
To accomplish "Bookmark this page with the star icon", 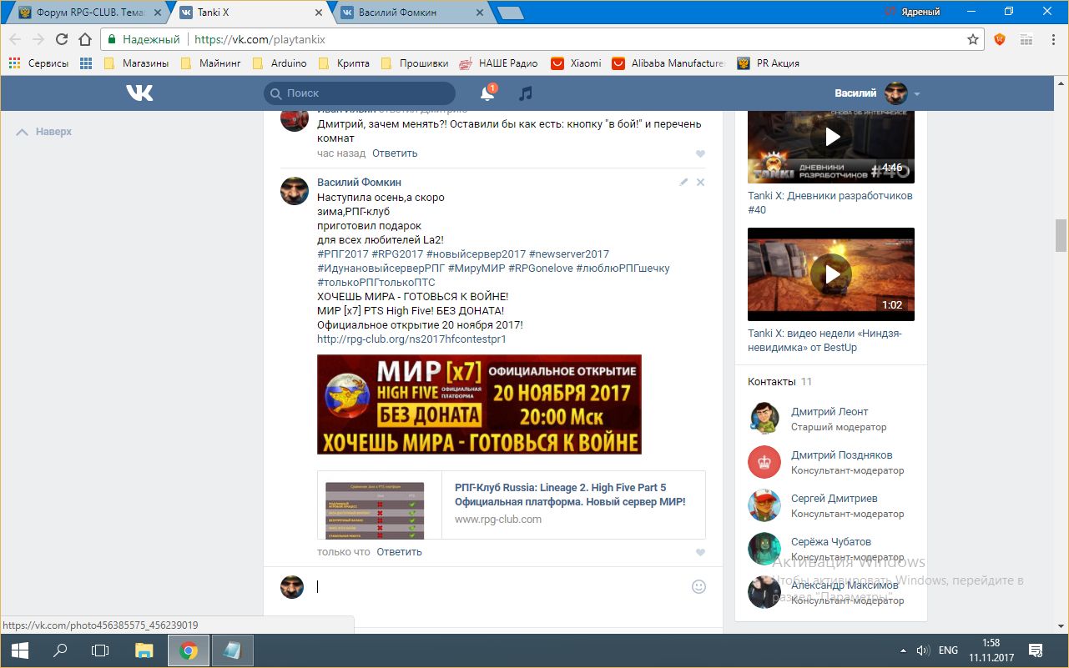I will [x=973, y=39].
